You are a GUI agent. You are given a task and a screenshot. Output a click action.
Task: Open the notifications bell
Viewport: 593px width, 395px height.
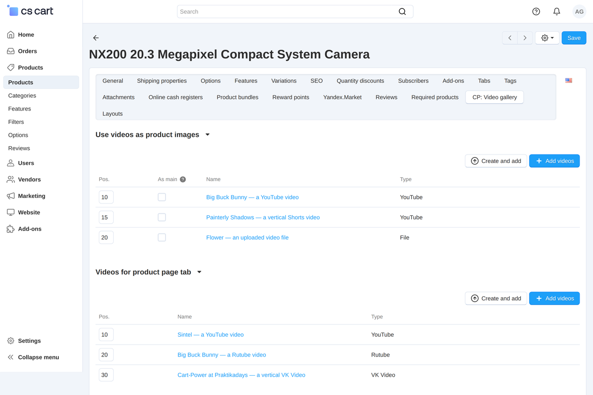coord(556,11)
